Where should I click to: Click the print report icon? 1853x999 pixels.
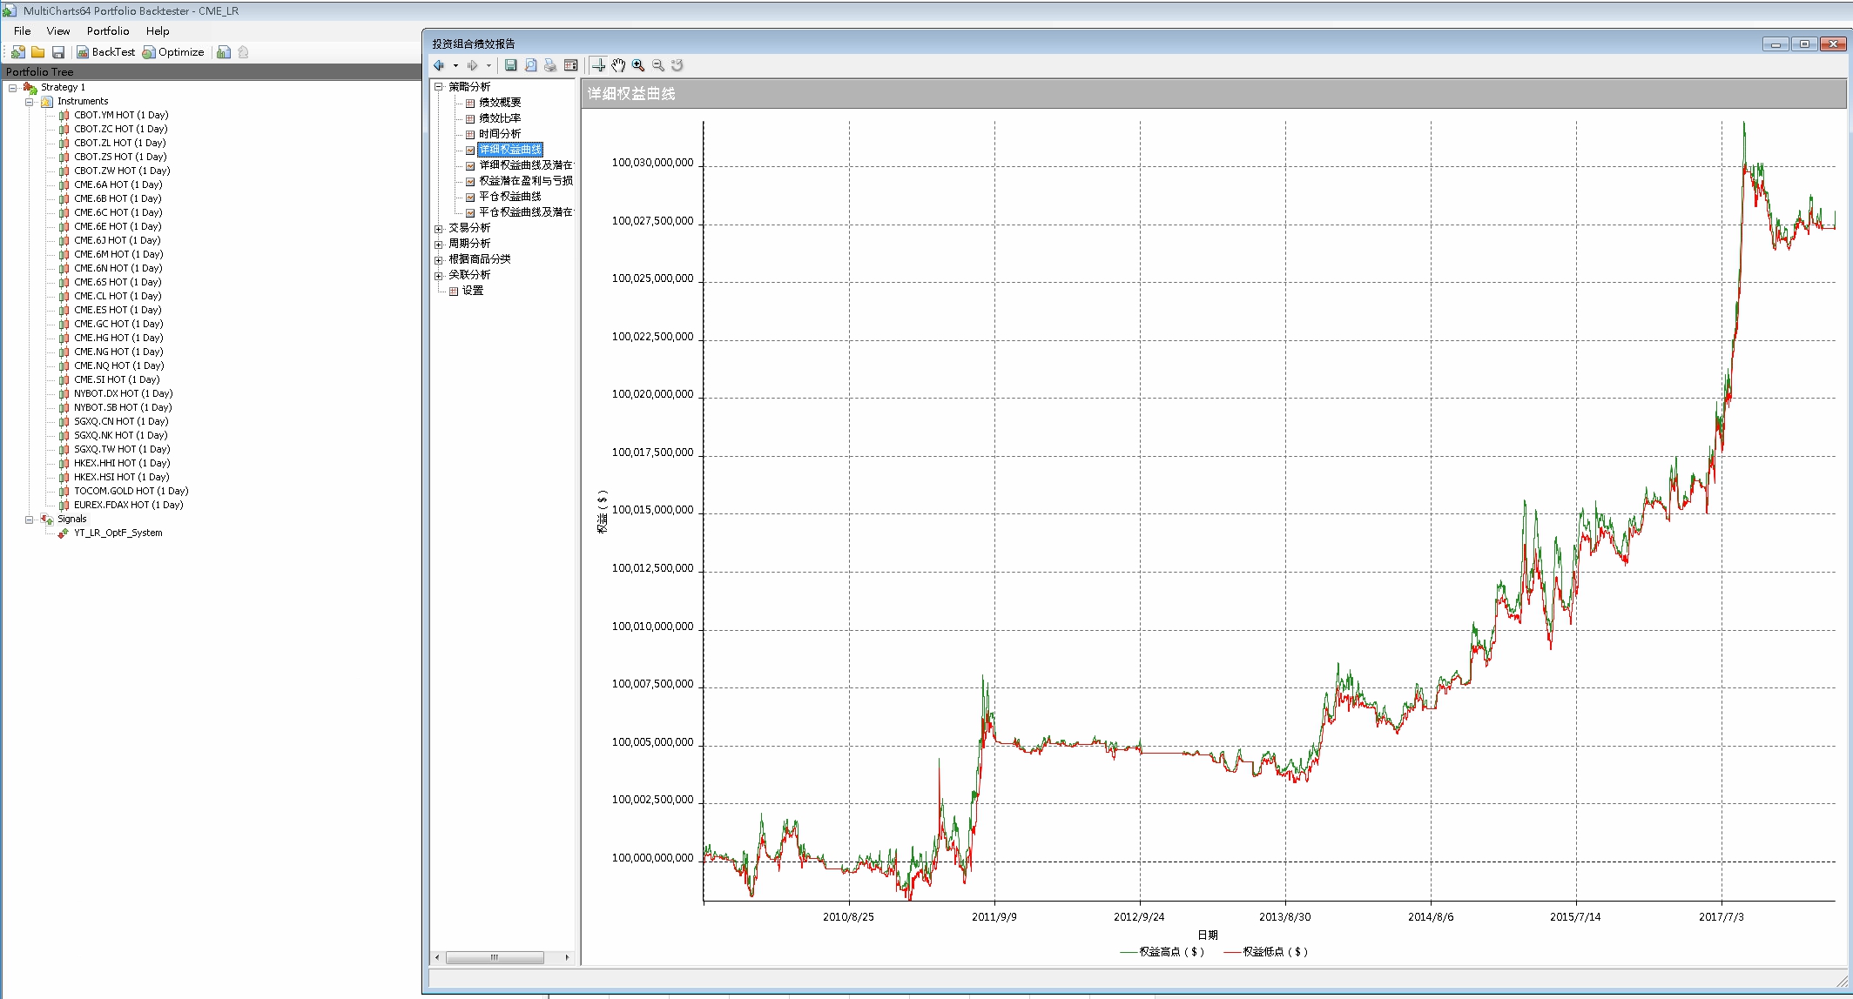click(x=550, y=65)
